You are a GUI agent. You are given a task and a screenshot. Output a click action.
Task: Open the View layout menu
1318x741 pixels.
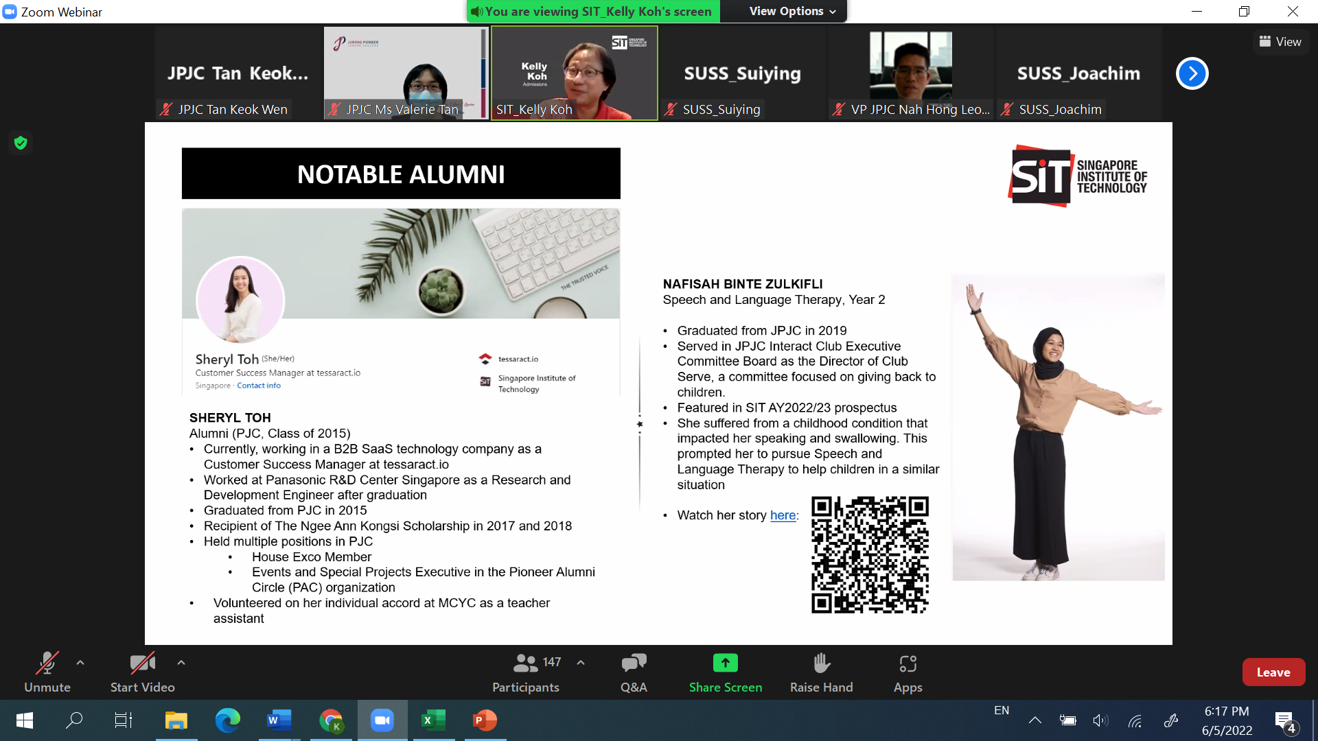pyautogui.click(x=1280, y=42)
